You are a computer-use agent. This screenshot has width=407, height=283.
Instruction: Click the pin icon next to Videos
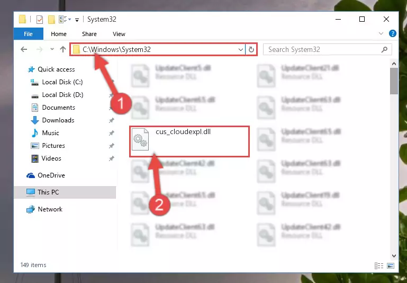(111, 158)
